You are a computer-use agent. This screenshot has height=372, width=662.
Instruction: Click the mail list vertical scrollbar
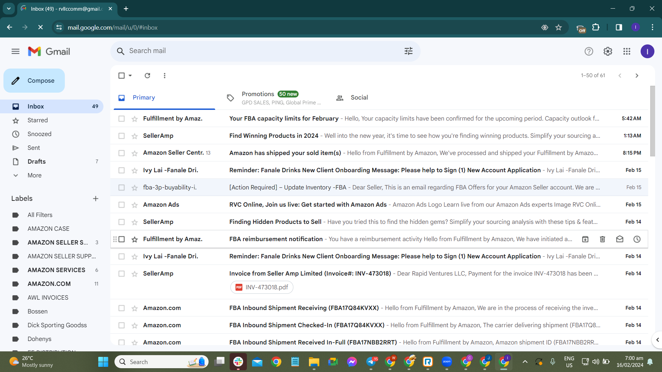[x=652, y=121]
